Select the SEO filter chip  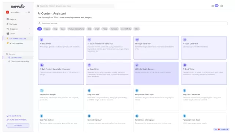(89, 29)
